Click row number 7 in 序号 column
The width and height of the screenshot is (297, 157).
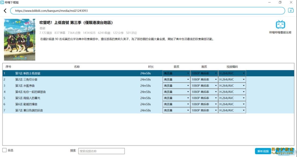[x=4, y=110]
